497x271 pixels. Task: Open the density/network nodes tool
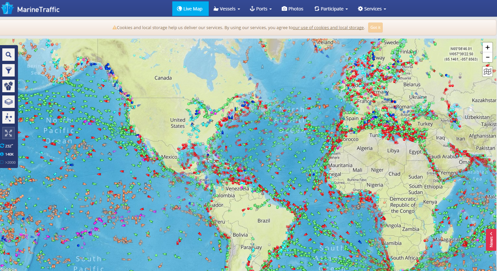tap(8, 117)
